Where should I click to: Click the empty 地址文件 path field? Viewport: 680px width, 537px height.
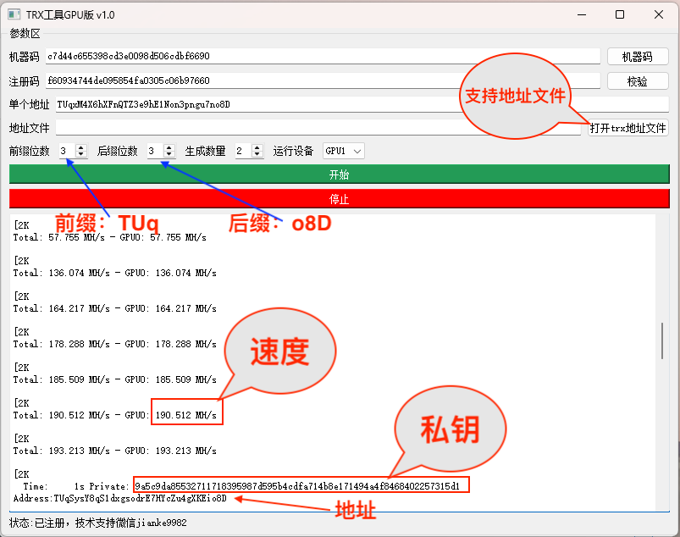(x=318, y=128)
